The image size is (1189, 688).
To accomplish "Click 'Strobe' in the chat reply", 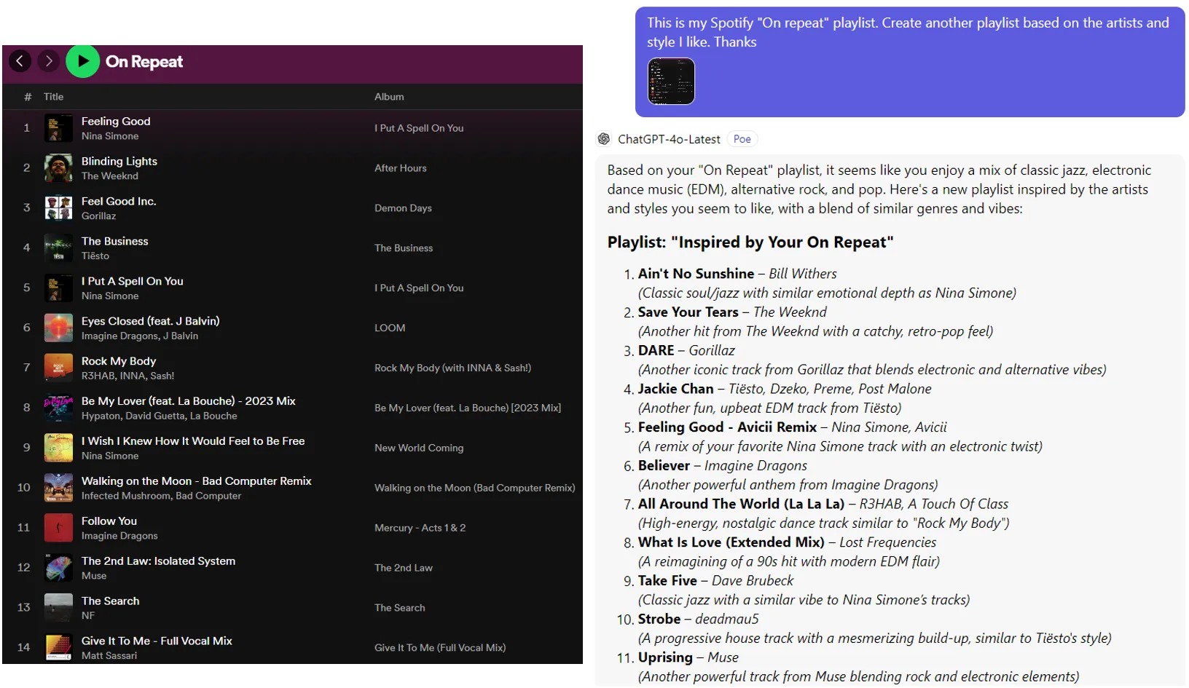I will (x=659, y=620).
